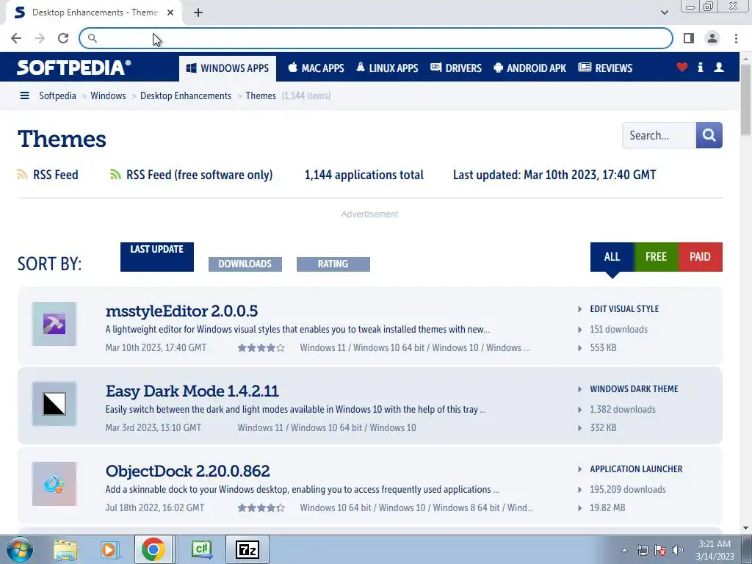The width and height of the screenshot is (752, 564).
Task: Open the Windows Start button
Action: point(19,549)
